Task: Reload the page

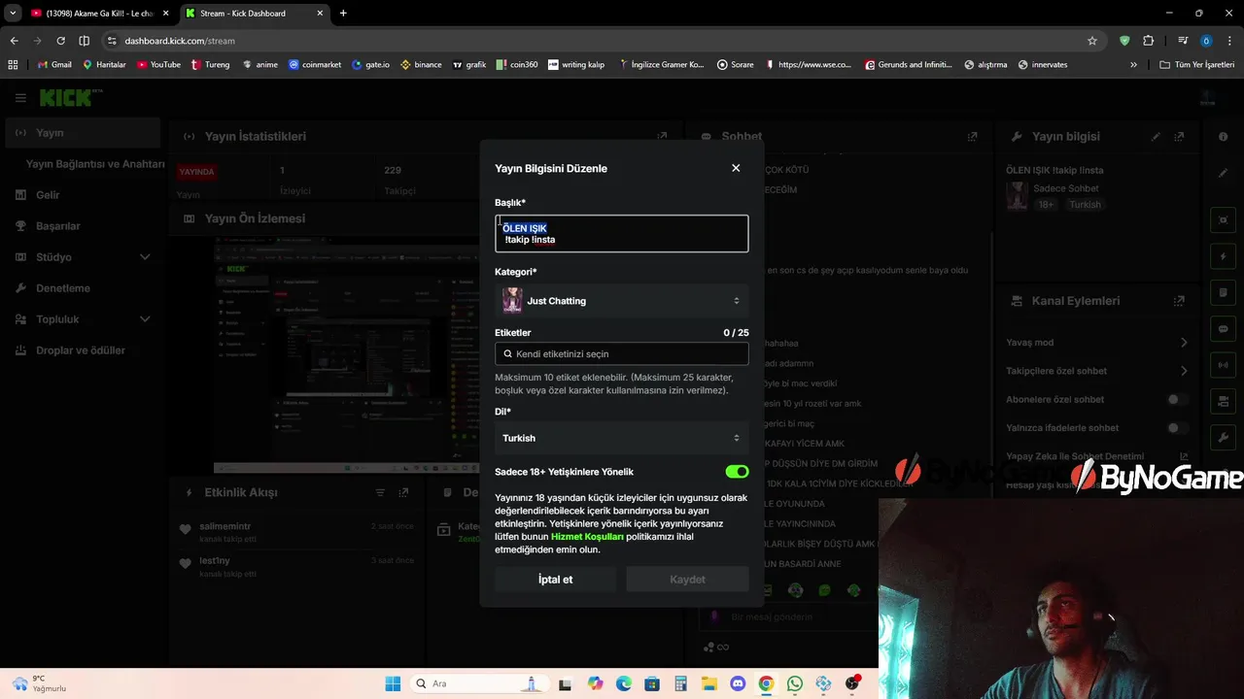Action: pos(60,41)
